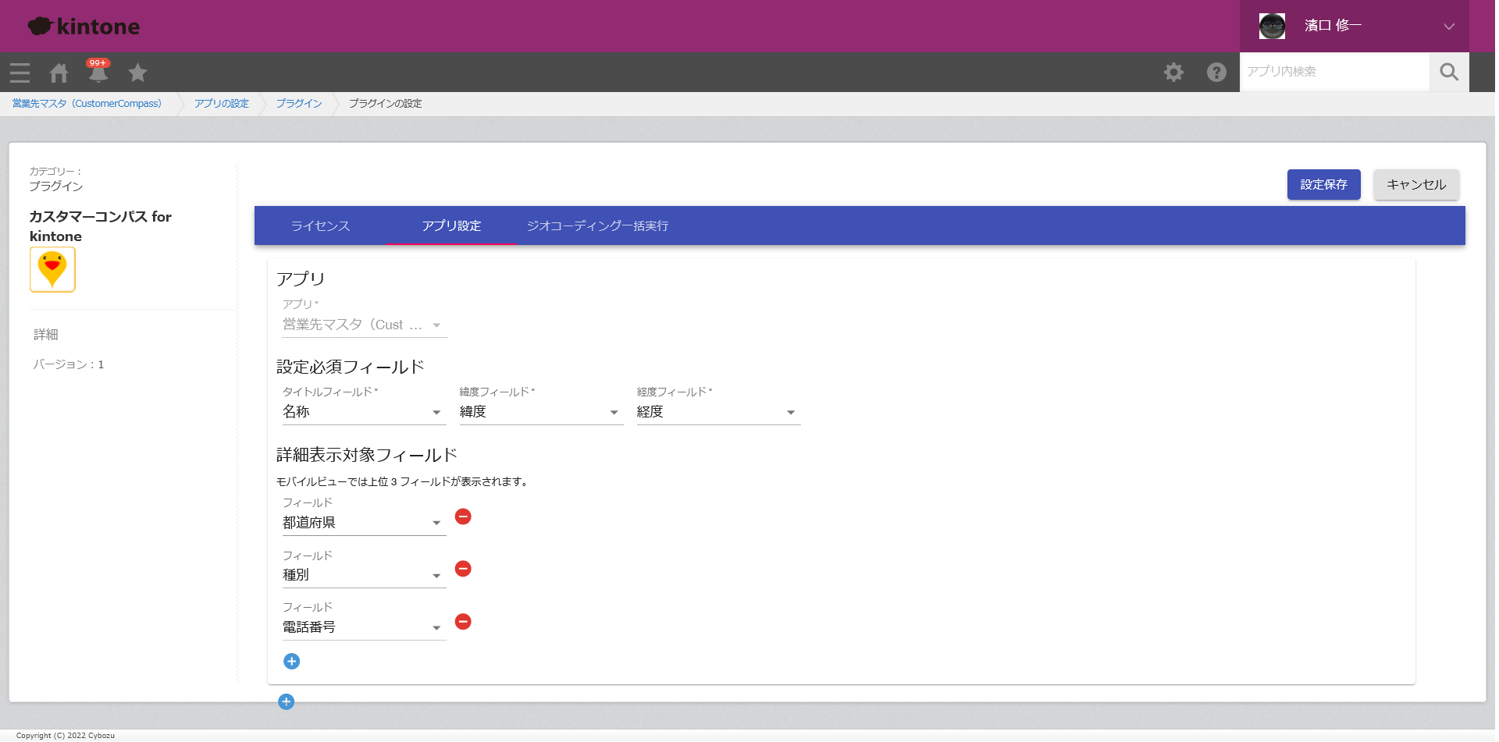The image size is (1499, 742).
Task: Remove the 種別 field row
Action: tap(463, 569)
